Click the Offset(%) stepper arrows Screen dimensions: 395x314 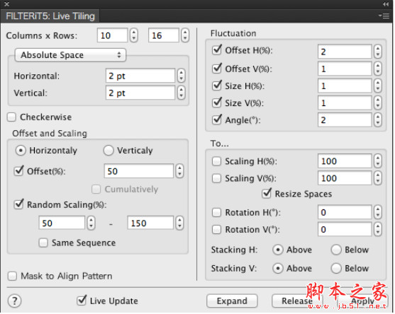click(179, 171)
